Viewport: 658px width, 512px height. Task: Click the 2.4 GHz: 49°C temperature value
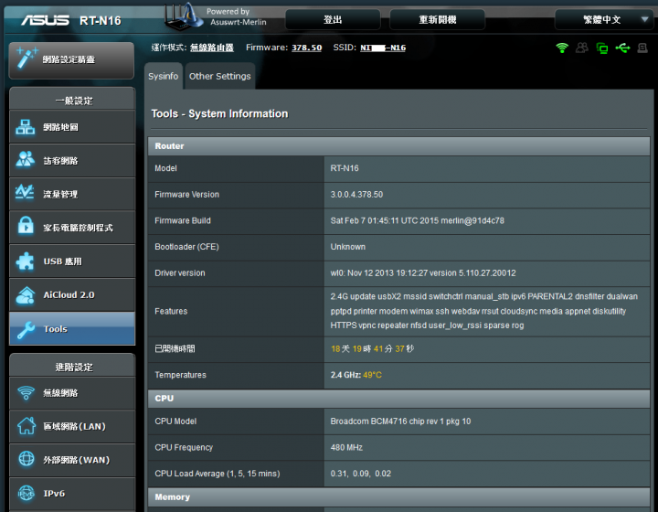[x=356, y=375]
